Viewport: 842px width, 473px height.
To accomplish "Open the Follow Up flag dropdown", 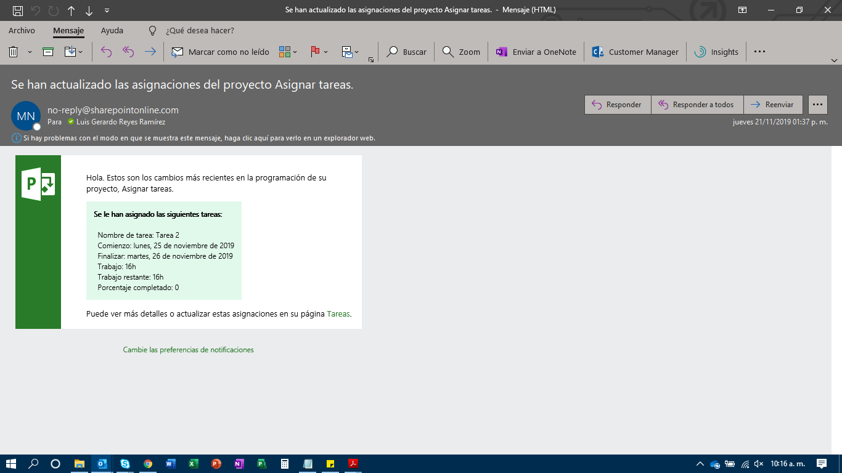I will [319, 52].
